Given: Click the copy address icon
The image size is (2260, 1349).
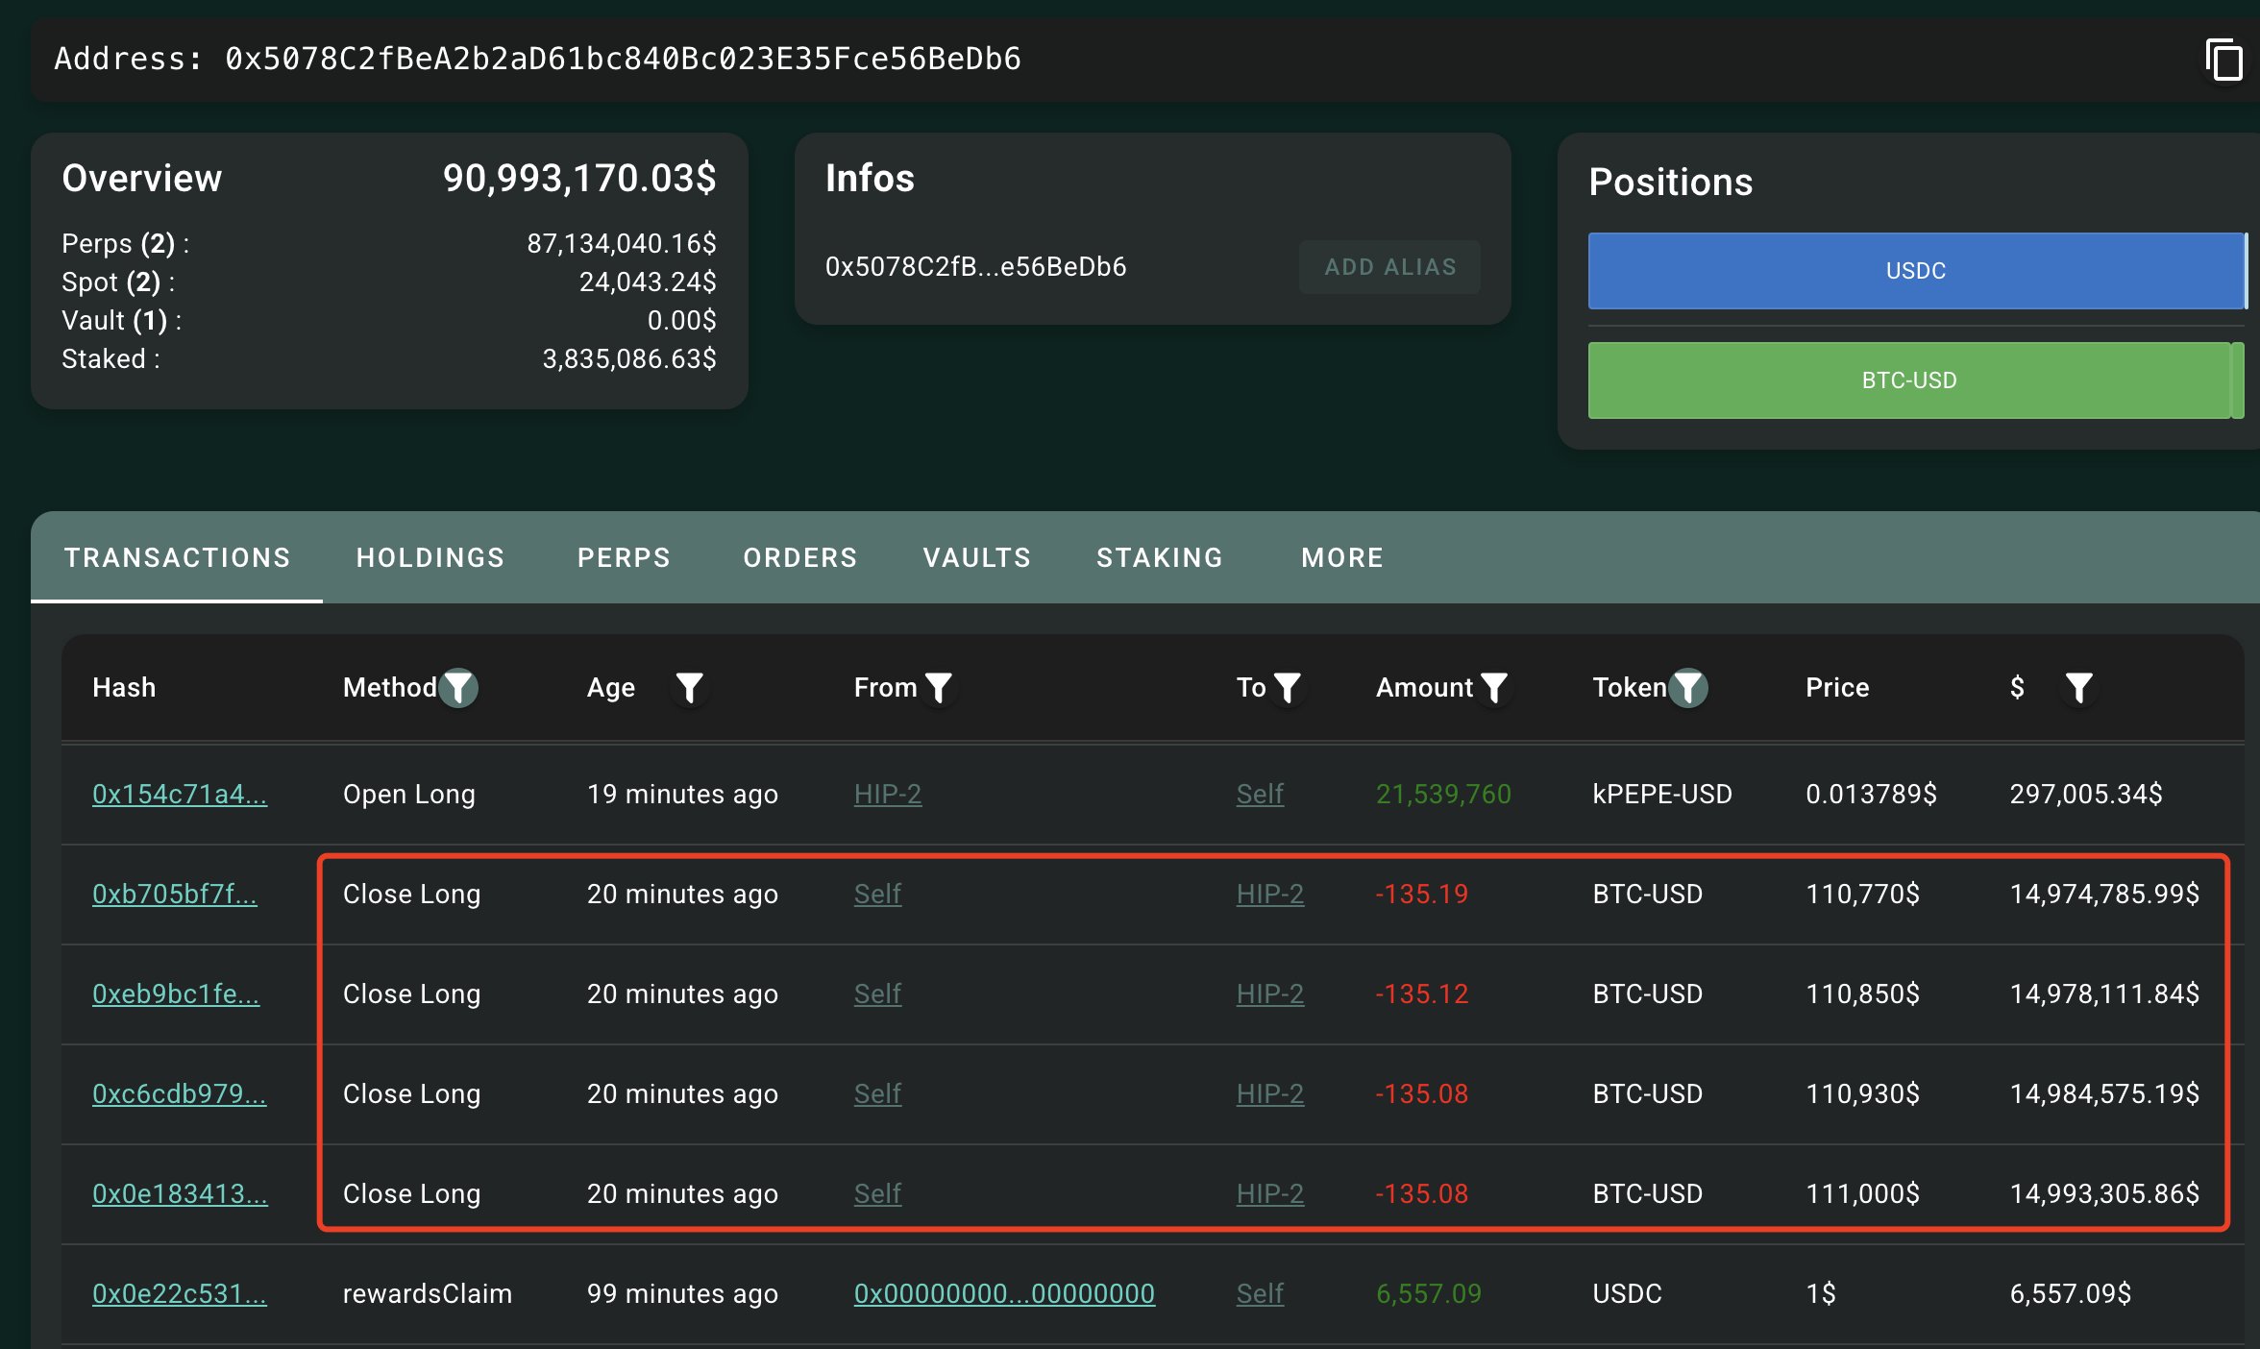Looking at the screenshot, I should (x=2223, y=61).
